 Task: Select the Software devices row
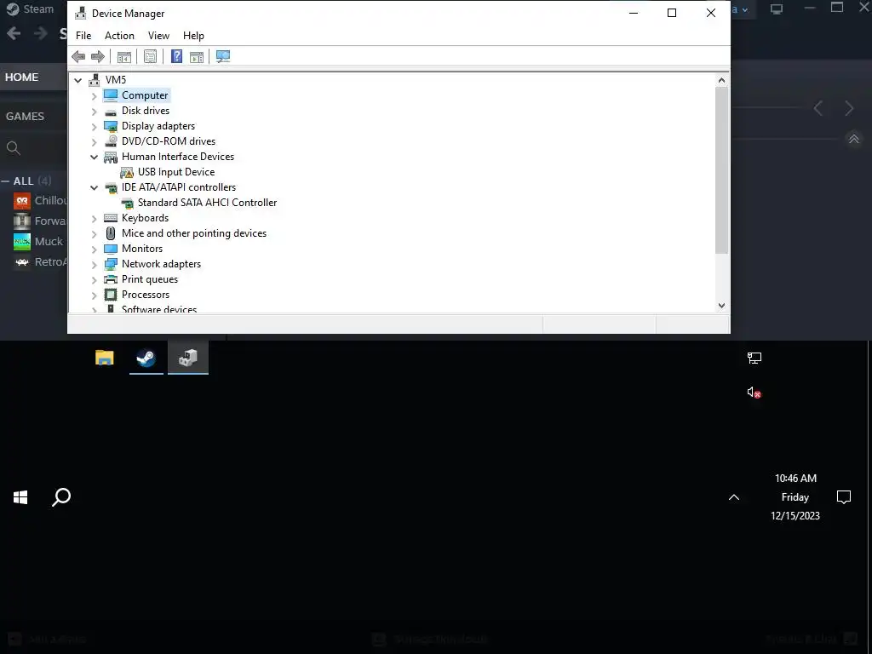pos(158,308)
